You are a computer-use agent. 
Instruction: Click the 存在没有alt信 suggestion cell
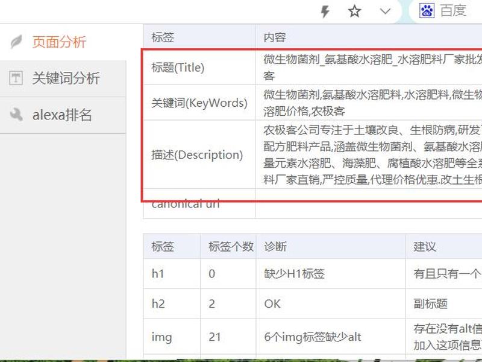click(x=448, y=337)
